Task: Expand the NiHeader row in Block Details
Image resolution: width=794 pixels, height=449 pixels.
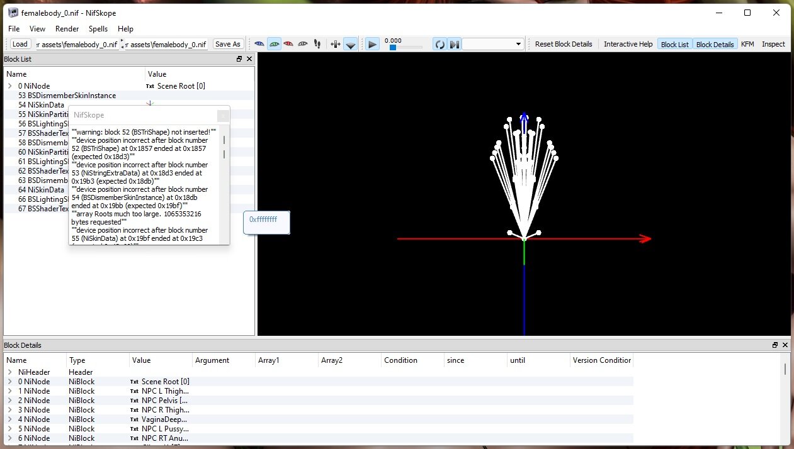Action: tap(10, 372)
